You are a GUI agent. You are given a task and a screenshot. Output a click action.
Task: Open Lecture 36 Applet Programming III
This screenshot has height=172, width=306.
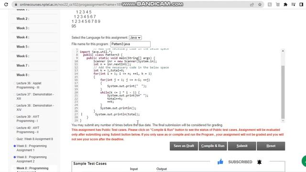(x=29, y=85)
